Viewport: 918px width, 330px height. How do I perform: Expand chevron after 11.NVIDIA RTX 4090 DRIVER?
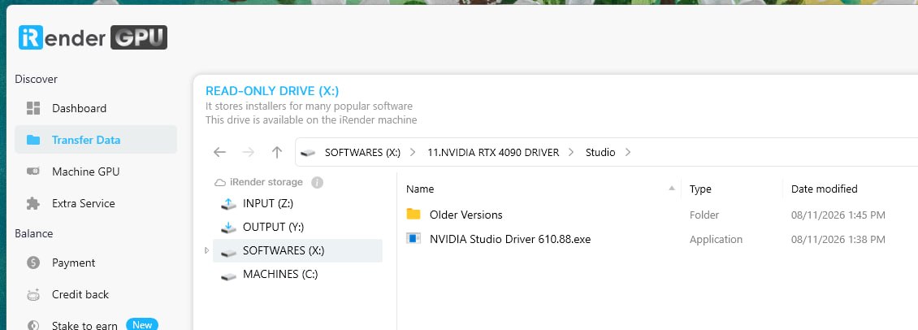click(572, 152)
